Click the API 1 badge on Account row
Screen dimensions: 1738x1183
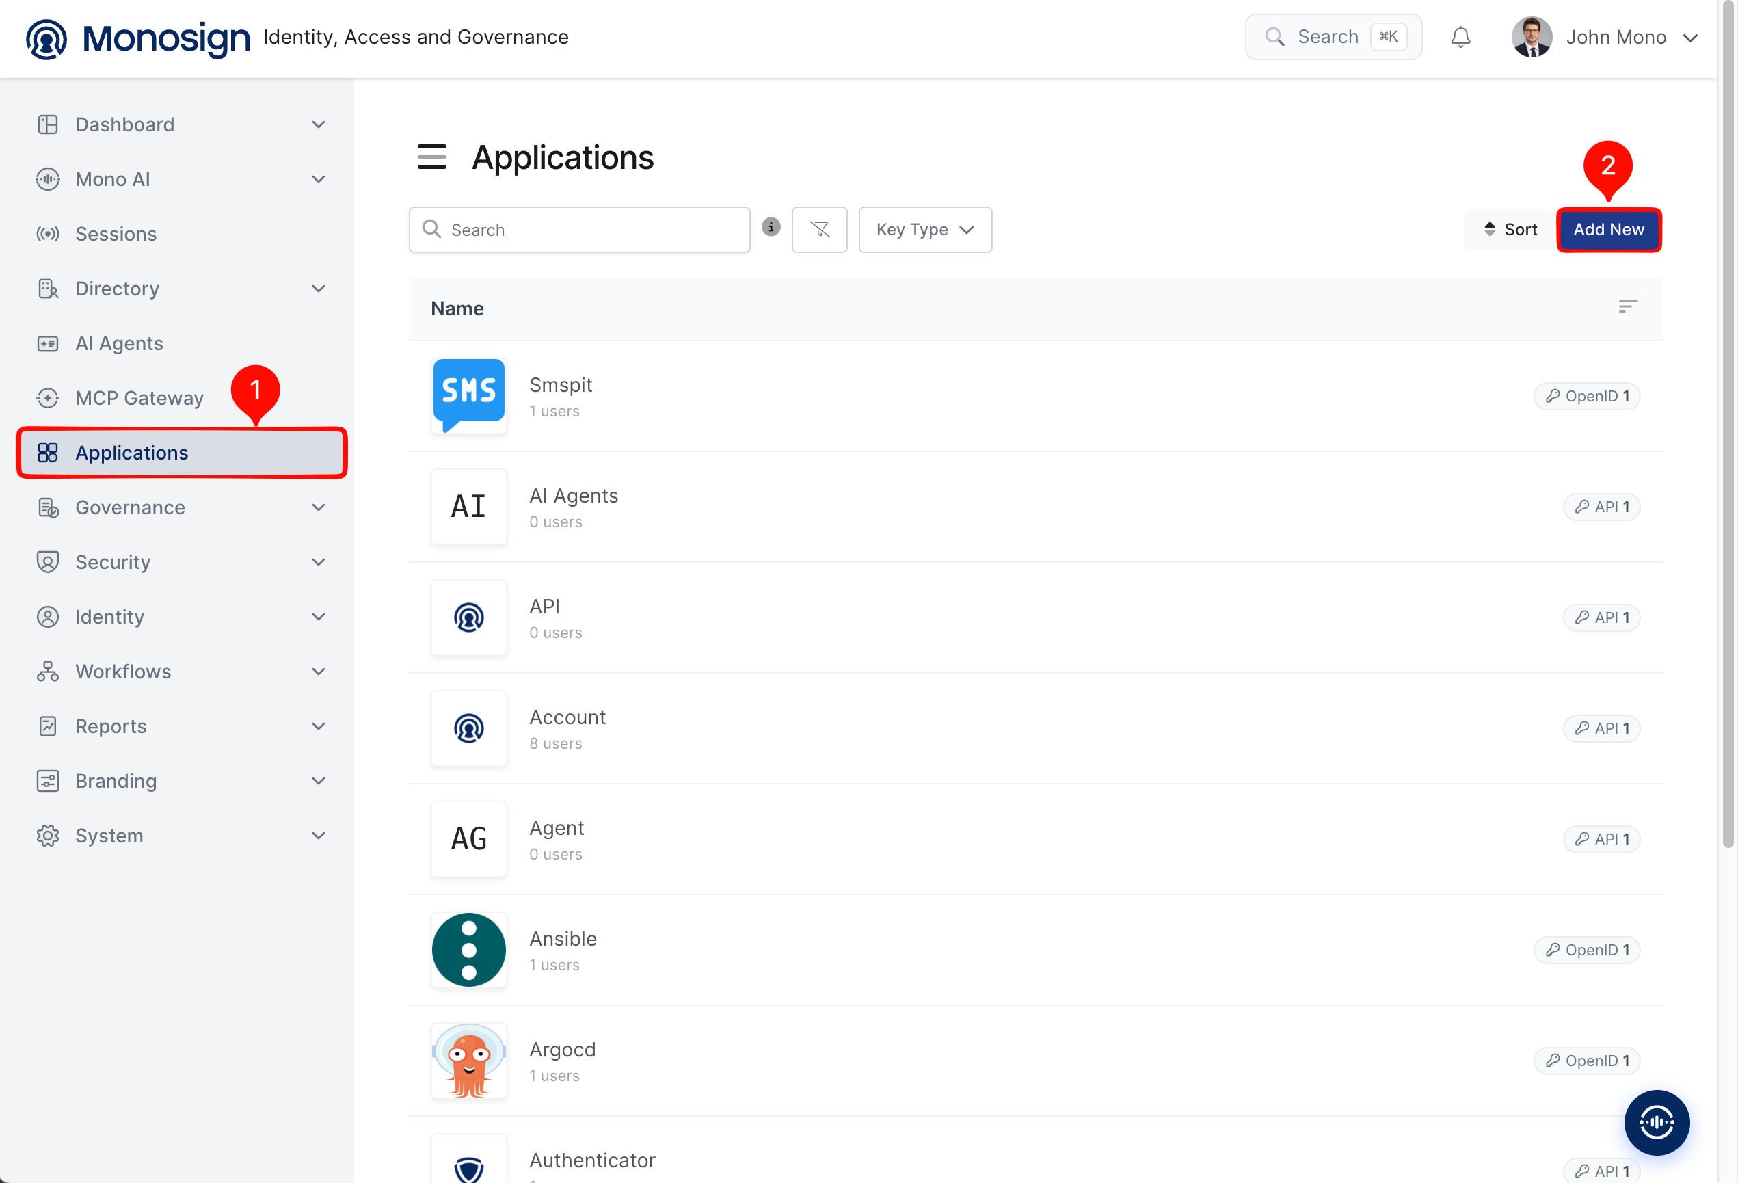pos(1601,728)
